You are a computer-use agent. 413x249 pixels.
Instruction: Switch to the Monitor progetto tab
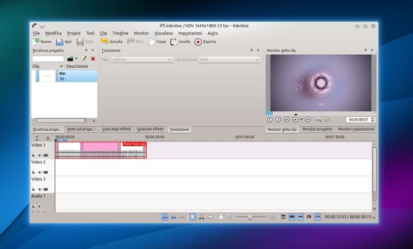317,129
